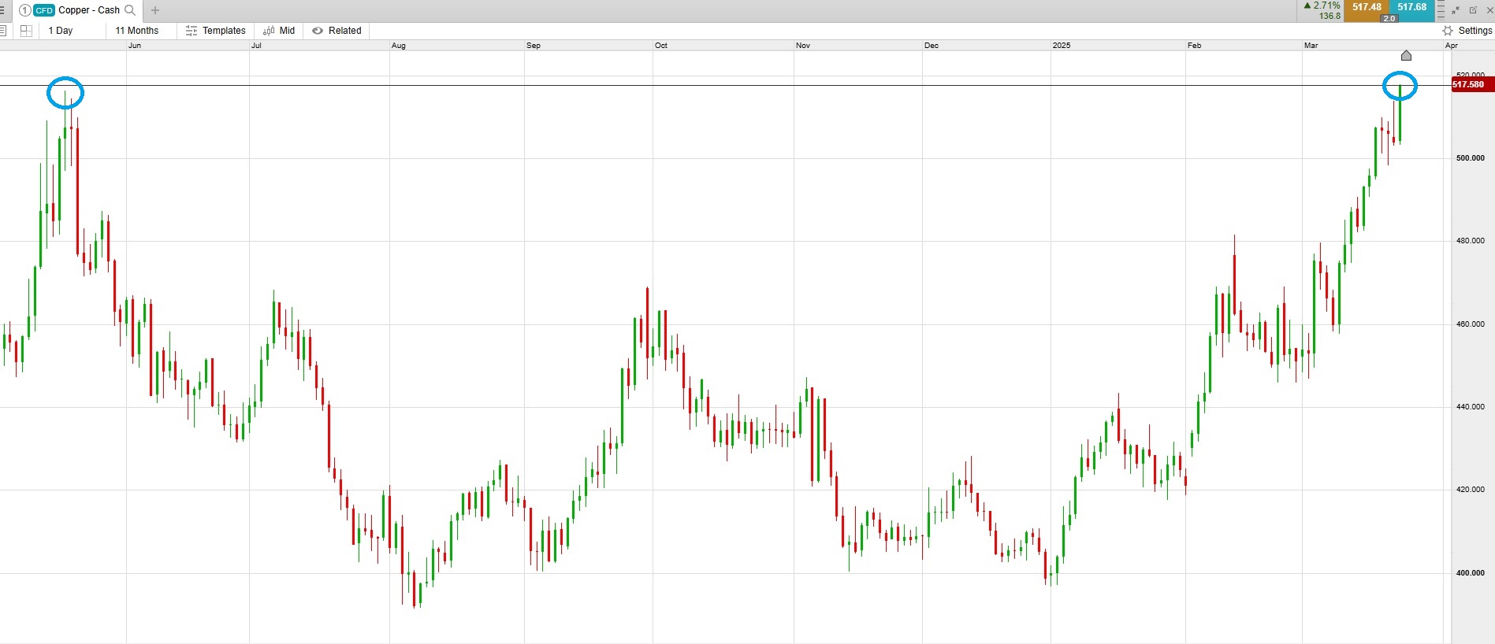Click the Nov label on time axis
The height and width of the screenshot is (644, 1495).
pos(803,46)
